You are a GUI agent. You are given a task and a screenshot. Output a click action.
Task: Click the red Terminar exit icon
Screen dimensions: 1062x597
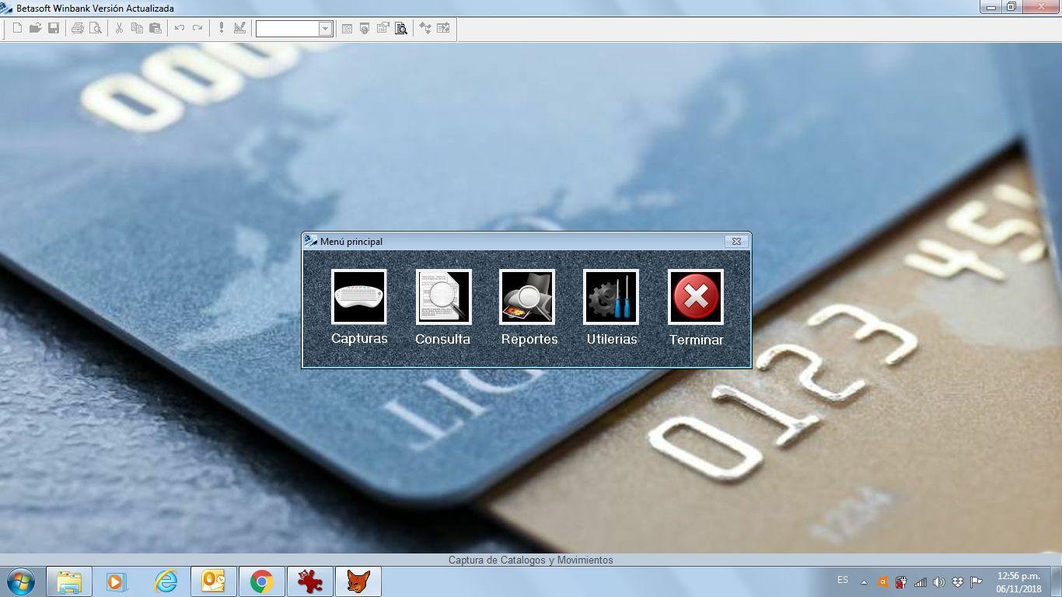(x=696, y=296)
